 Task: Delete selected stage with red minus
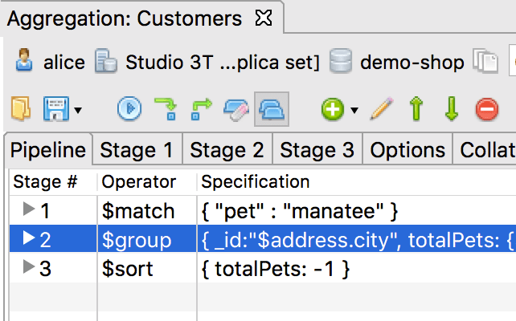pyautogui.click(x=487, y=109)
